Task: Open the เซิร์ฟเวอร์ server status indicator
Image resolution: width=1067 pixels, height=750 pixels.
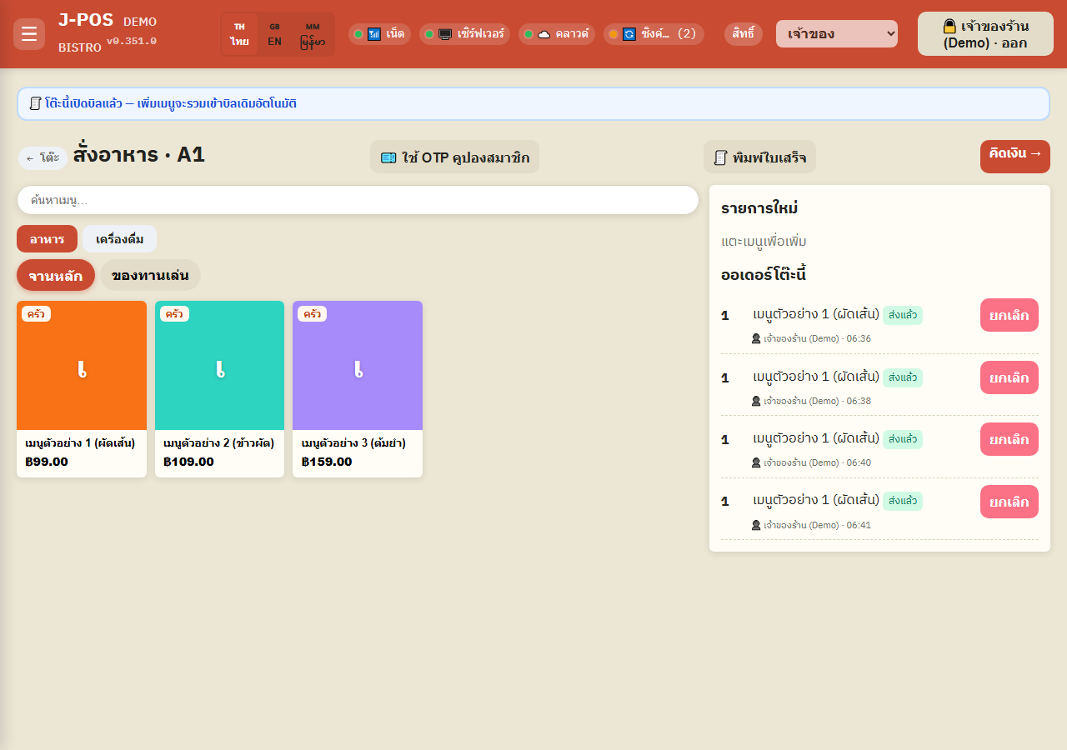Action: (464, 34)
